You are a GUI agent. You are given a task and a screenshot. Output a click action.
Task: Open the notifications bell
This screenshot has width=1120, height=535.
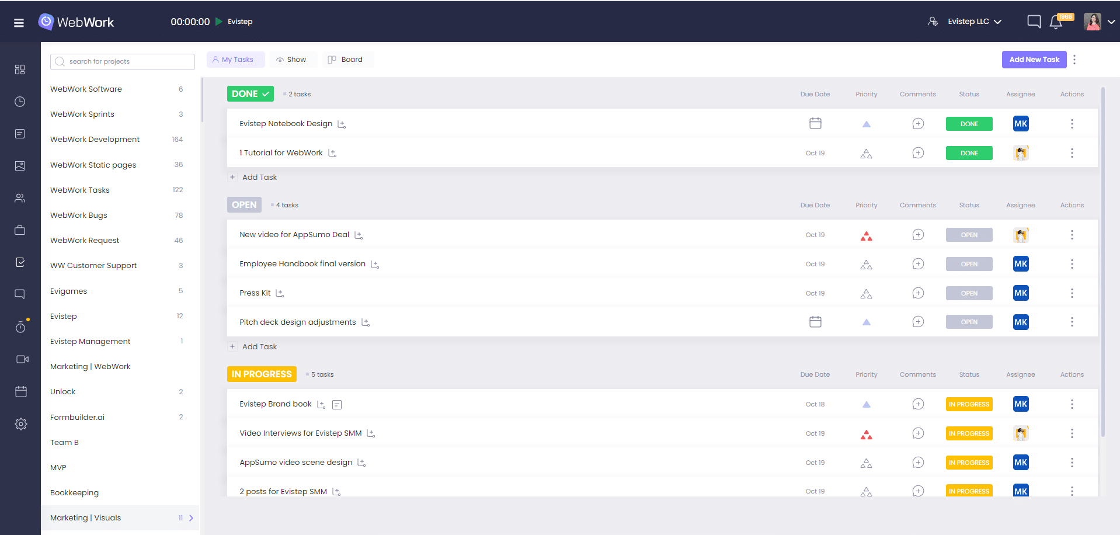click(x=1056, y=22)
